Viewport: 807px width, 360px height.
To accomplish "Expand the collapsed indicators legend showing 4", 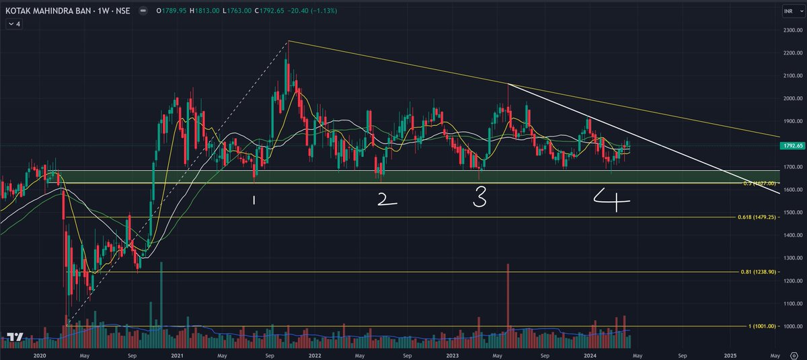I will (14, 24).
